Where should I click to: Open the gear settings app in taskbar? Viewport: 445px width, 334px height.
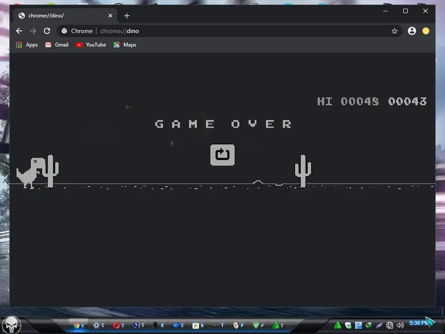[99, 325]
